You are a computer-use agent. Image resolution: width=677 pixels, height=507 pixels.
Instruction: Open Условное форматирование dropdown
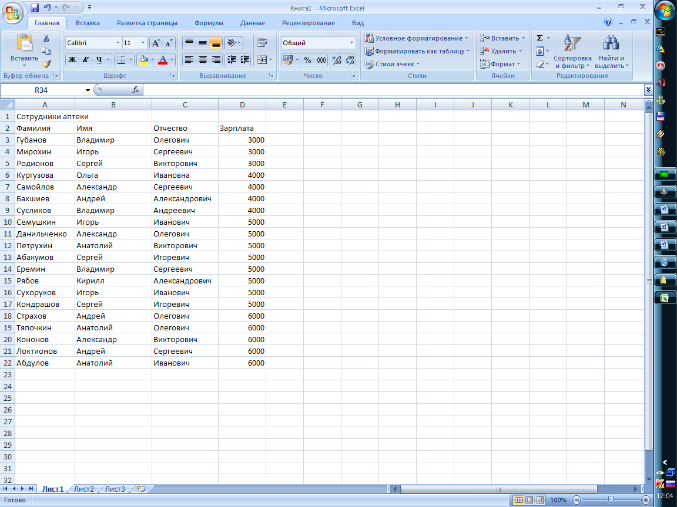(x=416, y=38)
